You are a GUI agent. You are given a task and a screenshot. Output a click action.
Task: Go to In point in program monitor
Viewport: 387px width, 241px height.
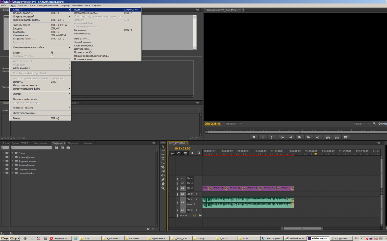[x=282, y=137]
